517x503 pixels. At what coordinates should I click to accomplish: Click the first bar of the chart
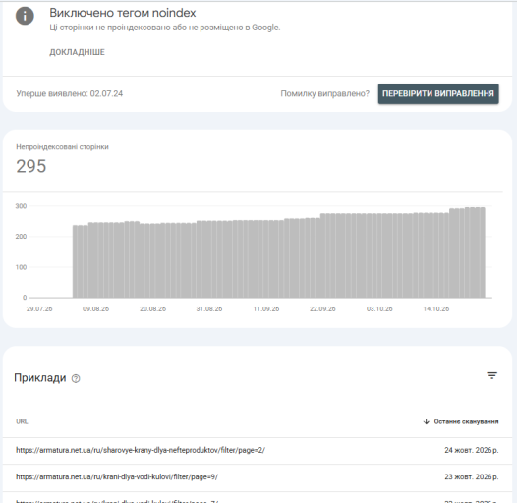pyautogui.click(x=75, y=261)
